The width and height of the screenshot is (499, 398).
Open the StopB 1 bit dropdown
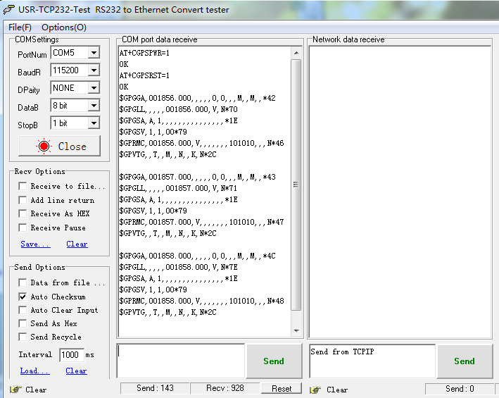(x=94, y=123)
